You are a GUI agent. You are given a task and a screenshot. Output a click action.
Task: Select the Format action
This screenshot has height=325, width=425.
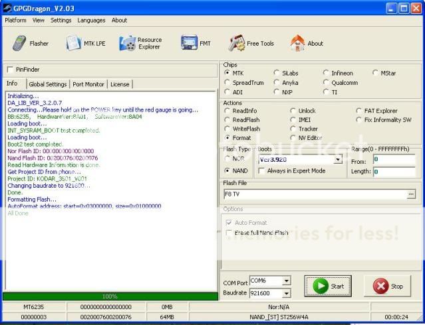[227, 138]
